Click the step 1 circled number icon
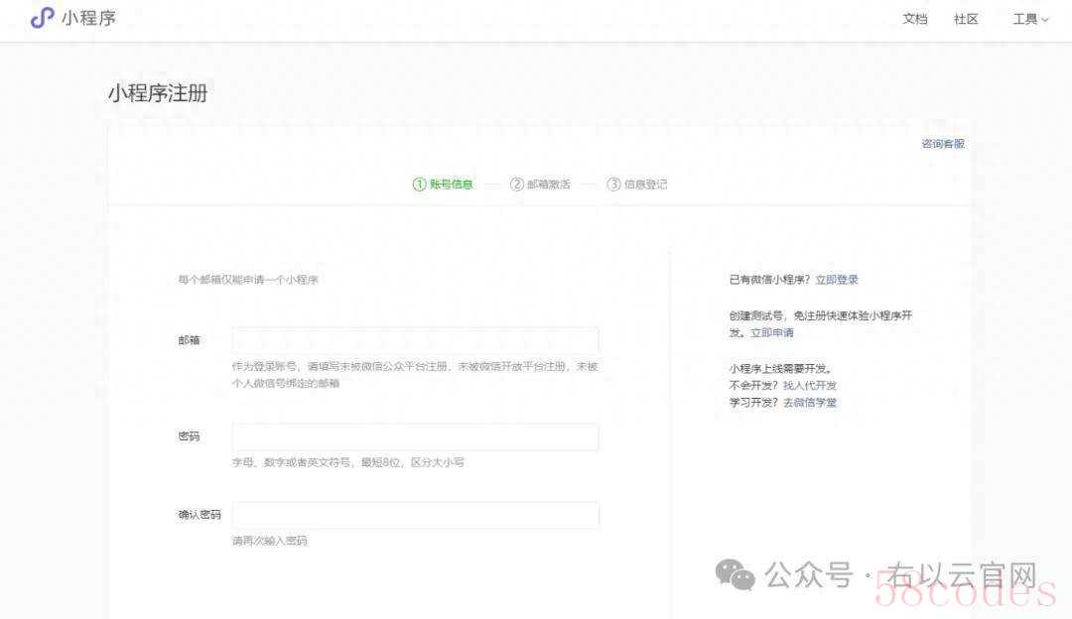1072x619 pixels. click(419, 184)
